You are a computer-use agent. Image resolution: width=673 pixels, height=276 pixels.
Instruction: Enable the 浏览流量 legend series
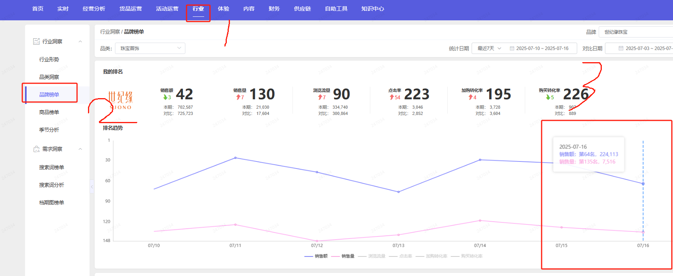tap(371, 256)
